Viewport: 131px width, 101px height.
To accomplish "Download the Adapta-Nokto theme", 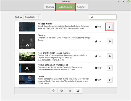I will (x=110, y=27).
